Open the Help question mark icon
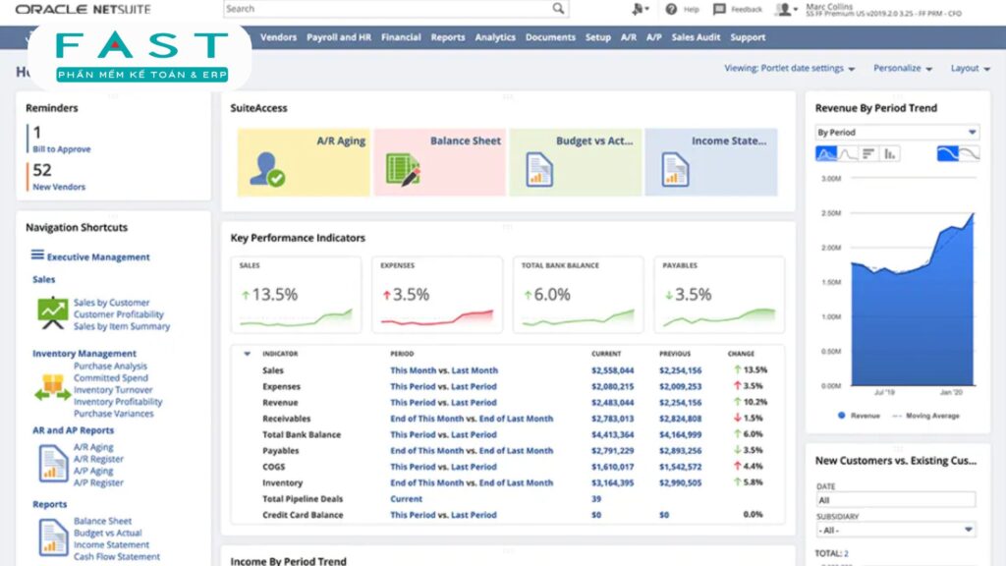 pos(671,9)
